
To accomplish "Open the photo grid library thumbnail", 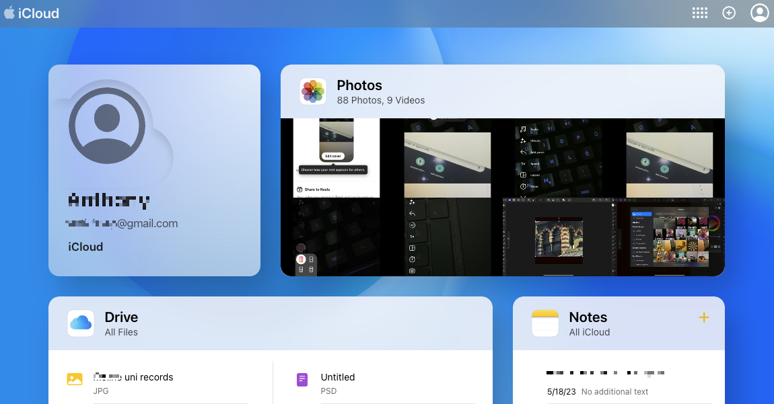I will (x=670, y=237).
